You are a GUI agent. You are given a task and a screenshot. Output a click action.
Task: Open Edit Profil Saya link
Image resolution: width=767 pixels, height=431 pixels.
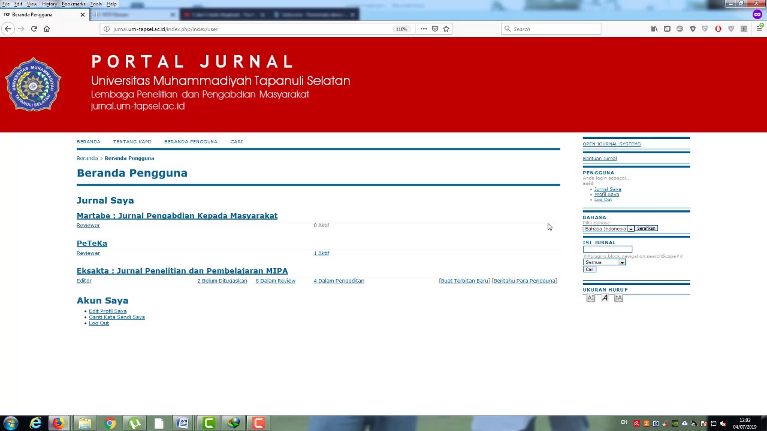[108, 311]
